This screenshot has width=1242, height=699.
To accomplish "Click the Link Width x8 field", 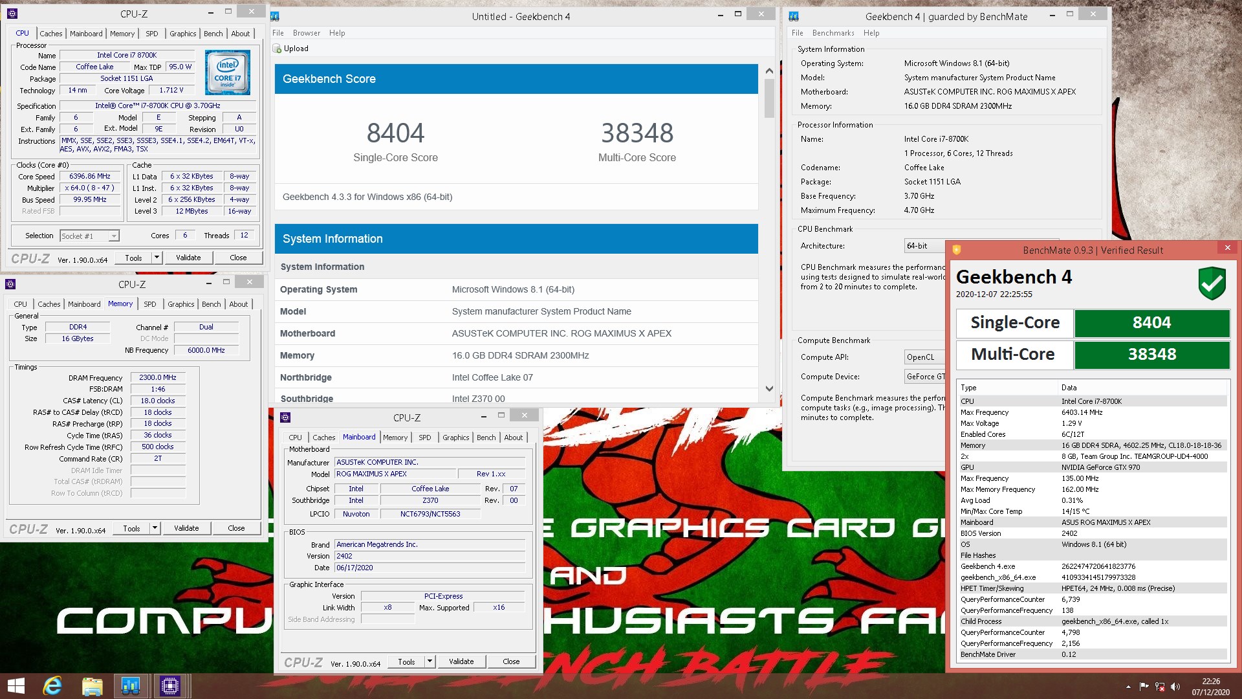I will [x=387, y=608].
